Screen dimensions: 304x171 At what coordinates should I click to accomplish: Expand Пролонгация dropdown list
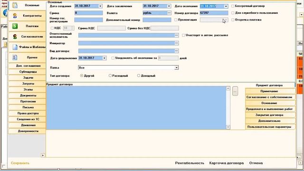[226, 20]
